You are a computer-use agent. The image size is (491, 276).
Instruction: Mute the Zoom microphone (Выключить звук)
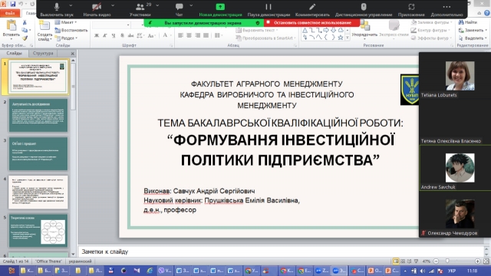pyautogui.click(x=57, y=9)
